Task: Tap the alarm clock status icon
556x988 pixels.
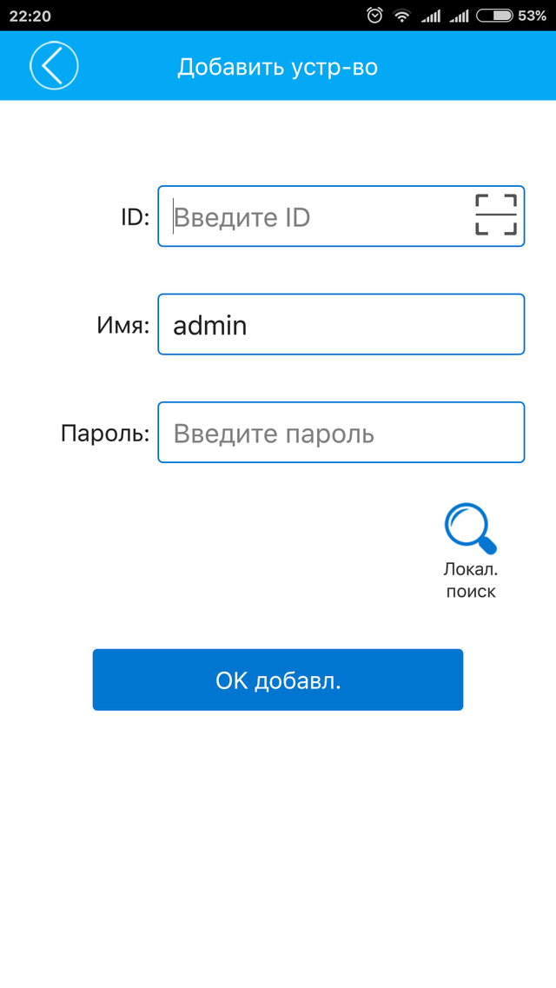Action: tap(374, 16)
